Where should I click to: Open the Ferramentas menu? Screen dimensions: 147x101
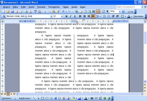pyautogui.click(x=54, y=7)
